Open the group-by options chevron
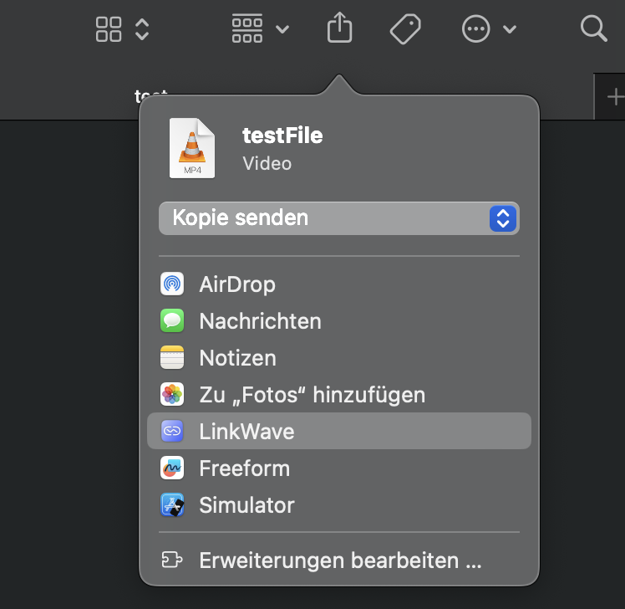The height and width of the screenshot is (609, 625). (282, 29)
